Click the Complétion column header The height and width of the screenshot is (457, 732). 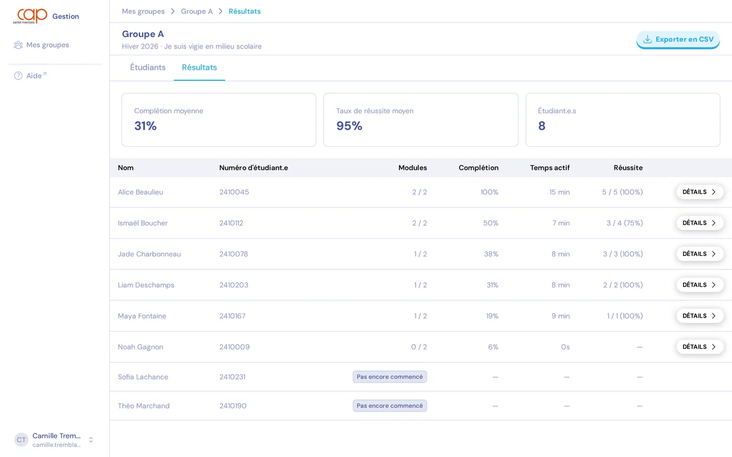pos(478,168)
